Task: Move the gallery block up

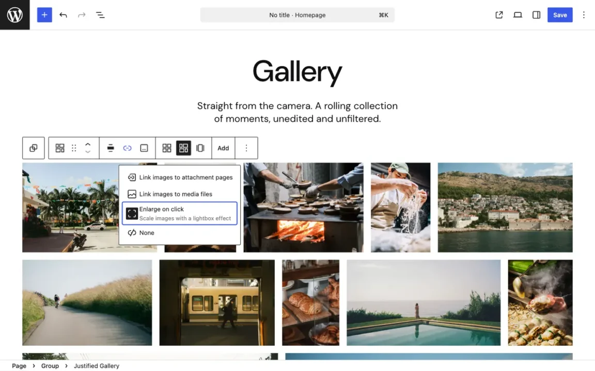Action: [88, 144]
